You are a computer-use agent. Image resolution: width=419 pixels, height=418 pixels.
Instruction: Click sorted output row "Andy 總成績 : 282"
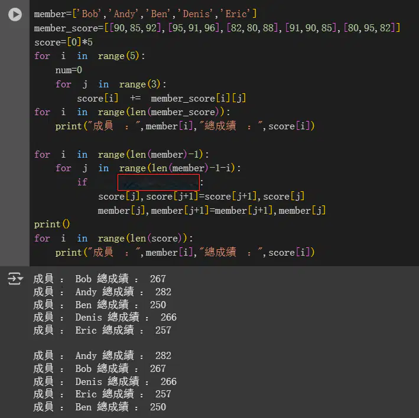pyautogui.click(x=102, y=356)
